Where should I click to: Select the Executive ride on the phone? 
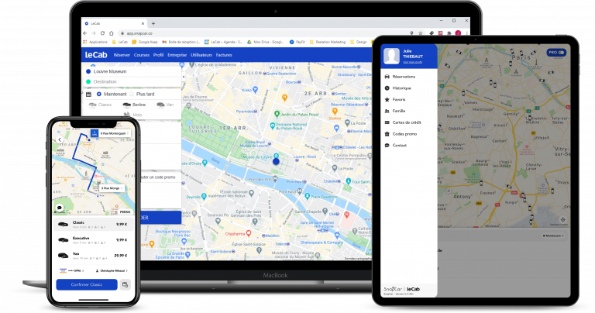coord(93,239)
